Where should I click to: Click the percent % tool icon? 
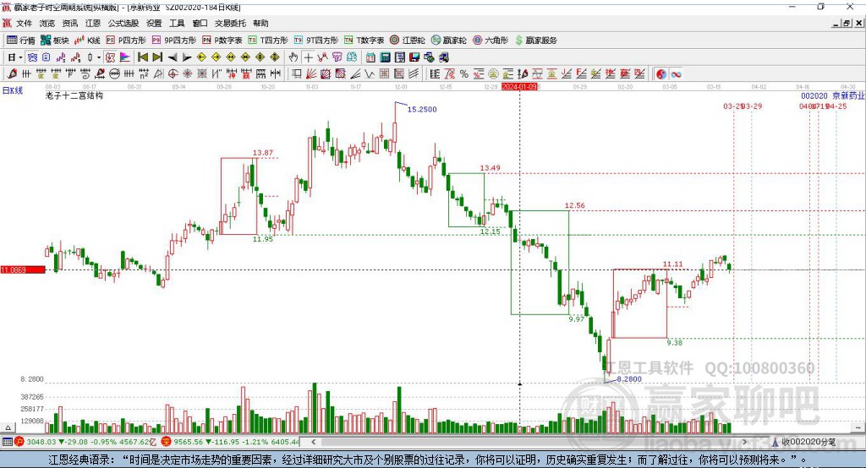click(x=464, y=74)
